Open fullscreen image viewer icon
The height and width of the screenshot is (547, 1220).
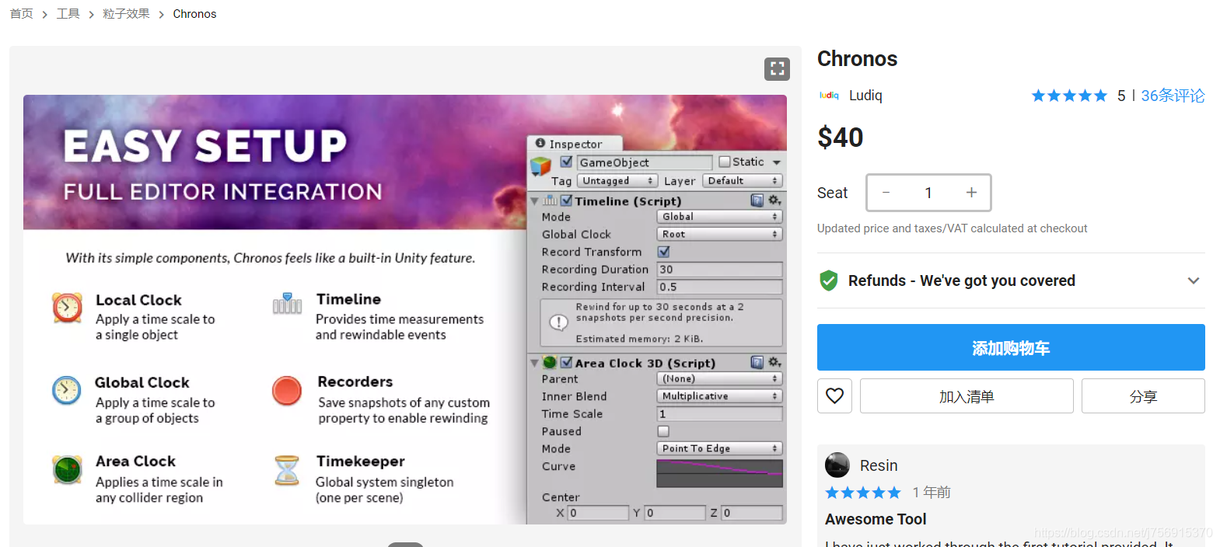777,69
